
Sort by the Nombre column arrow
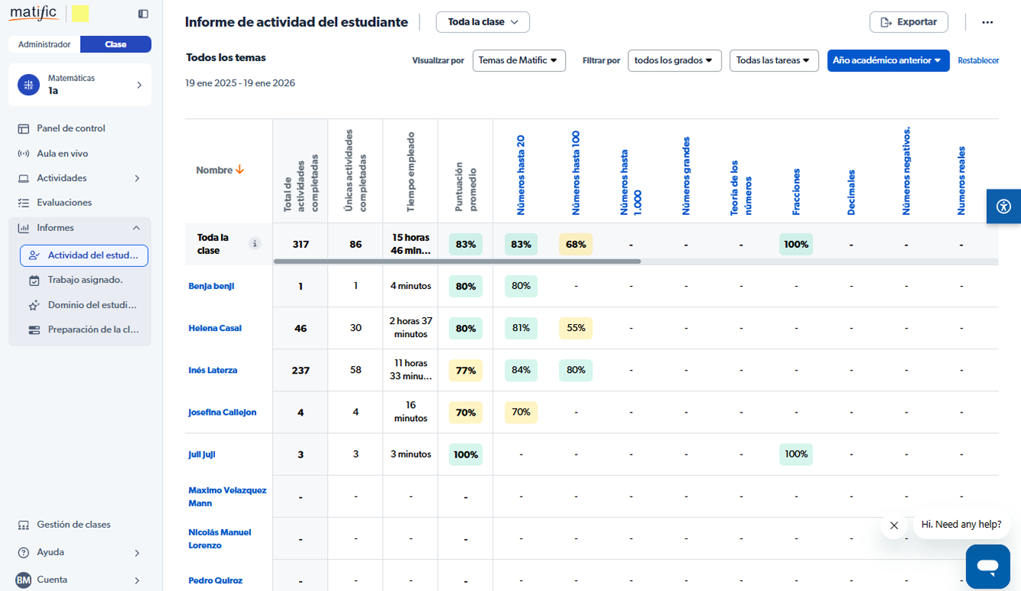(x=239, y=170)
